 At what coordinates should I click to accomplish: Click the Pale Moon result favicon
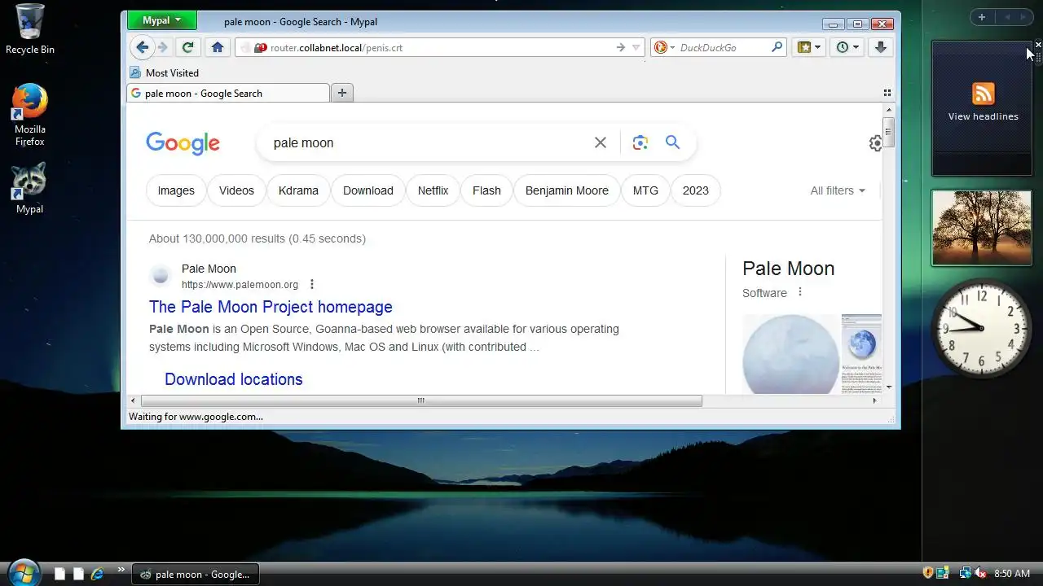coord(161,276)
